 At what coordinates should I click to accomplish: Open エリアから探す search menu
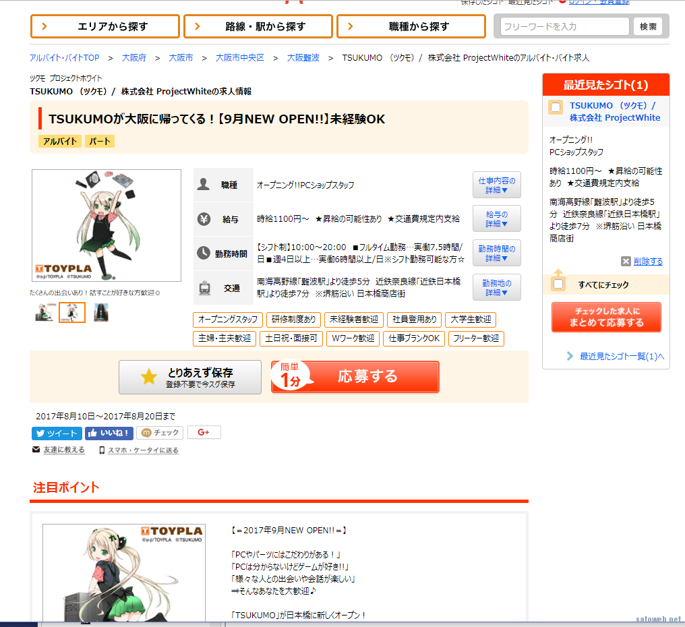pyautogui.click(x=105, y=26)
